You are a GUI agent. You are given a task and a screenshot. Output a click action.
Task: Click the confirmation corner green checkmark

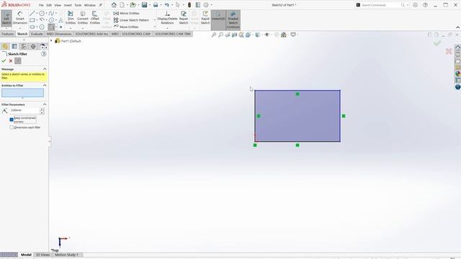[437, 43]
